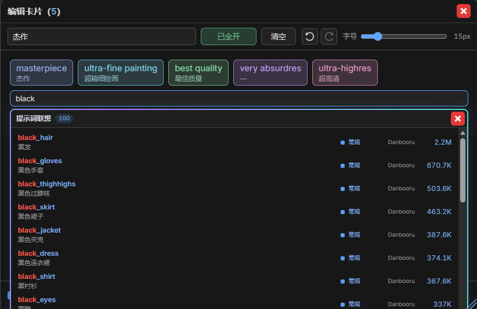Viewport: 477px width, 309px height.
Task: Click the 503.6K count value
Action: [439, 188]
